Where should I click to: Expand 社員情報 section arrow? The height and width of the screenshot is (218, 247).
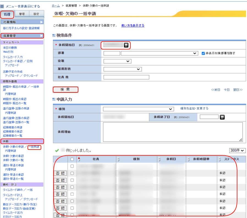[42, 22]
